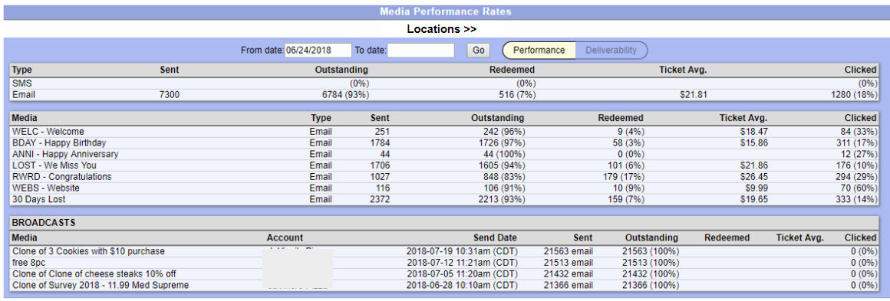Click send date 2018-07-12 11:21am (CDT)

click(x=461, y=263)
